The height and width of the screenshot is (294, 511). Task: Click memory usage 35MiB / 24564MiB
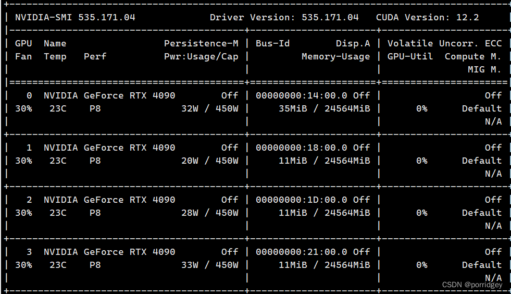click(x=325, y=108)
